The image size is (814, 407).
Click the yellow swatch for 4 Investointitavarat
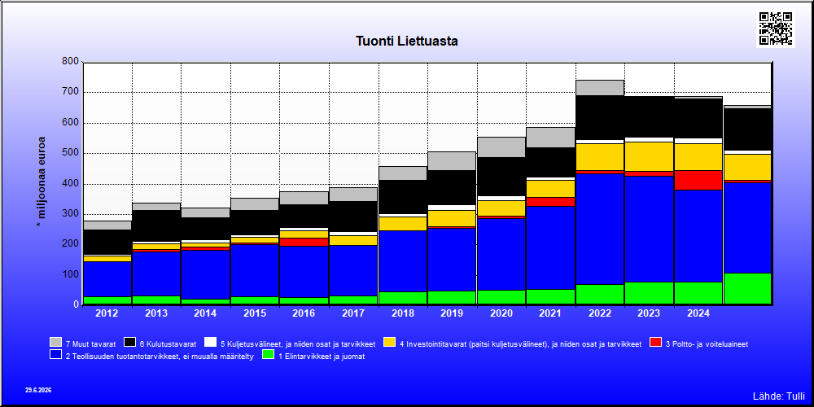(x=389, y=343)
